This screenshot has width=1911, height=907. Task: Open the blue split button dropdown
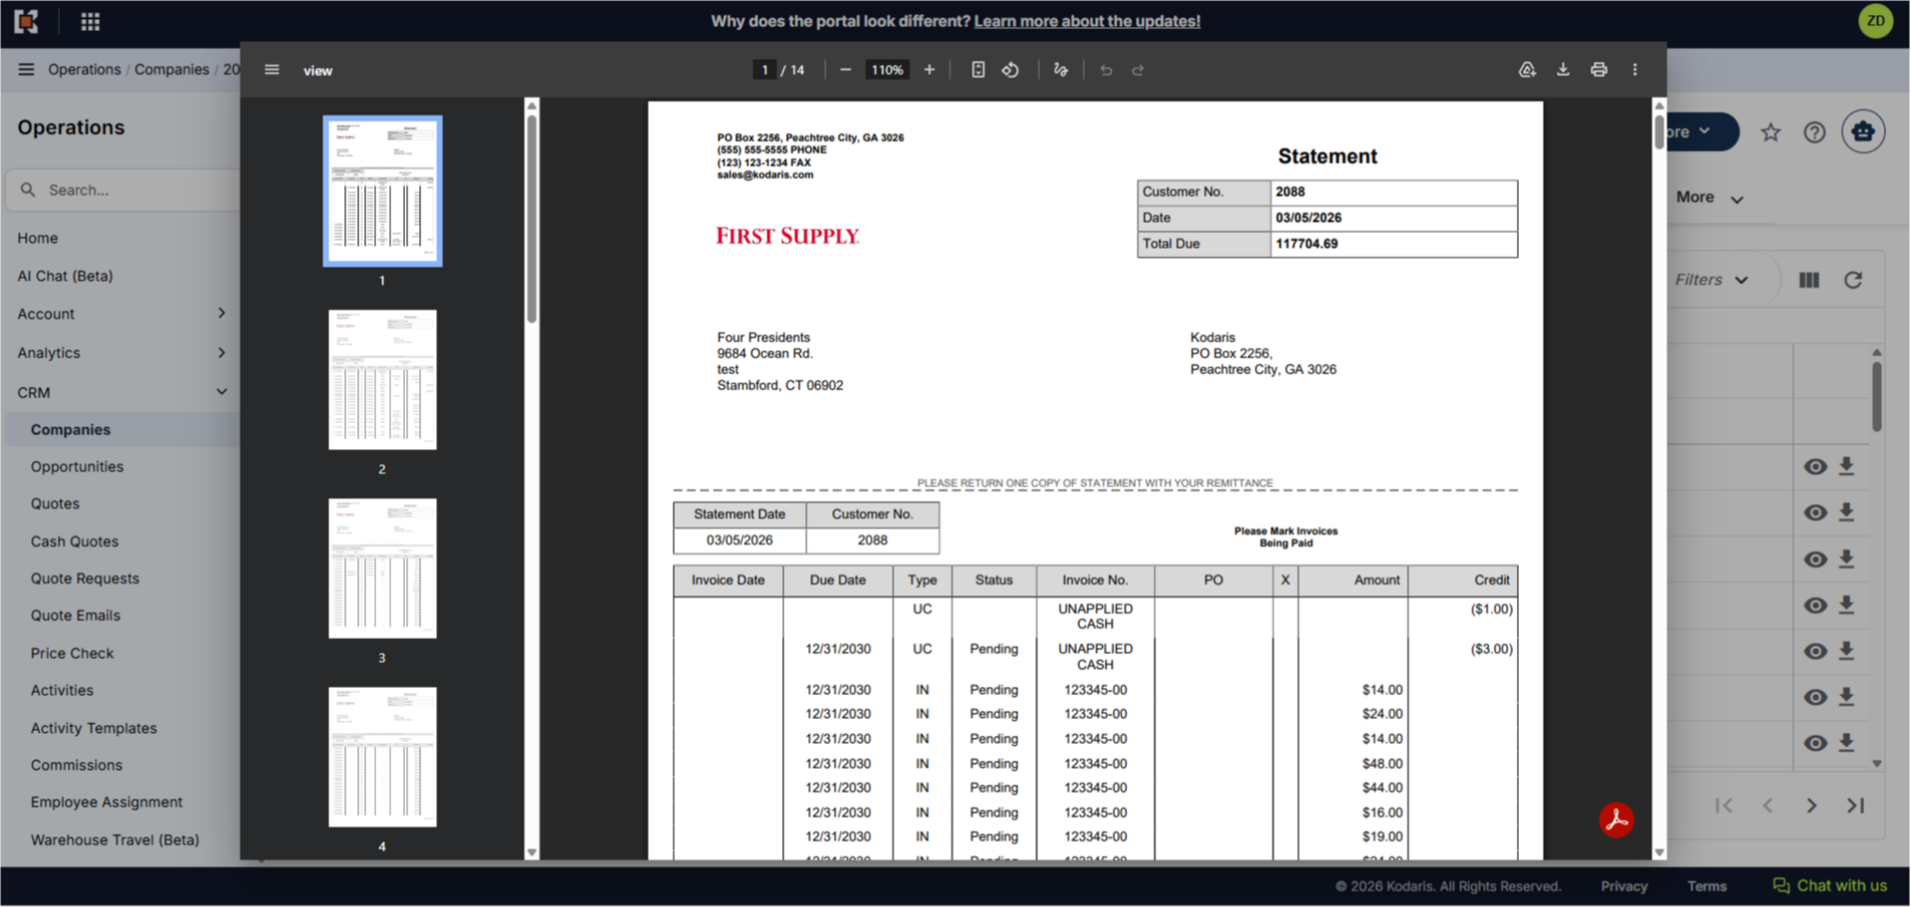[1703, 131]
